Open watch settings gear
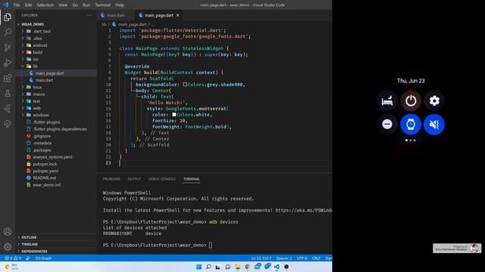This screenshot has width=485, height=272. pos(434,100)
